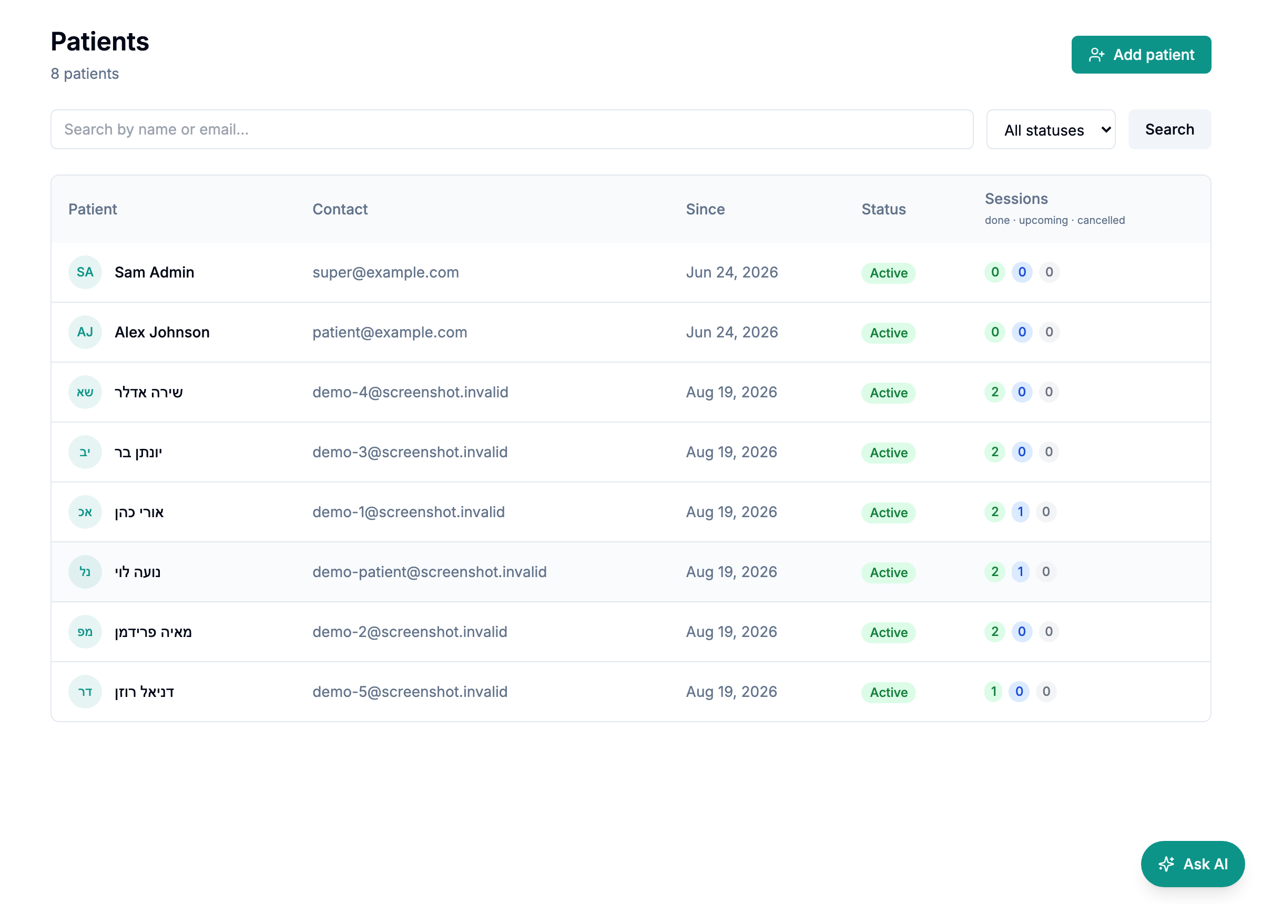Click email demo-4@screenshot.invalid
1262x904 pixels.
click(x=410, y=392)
